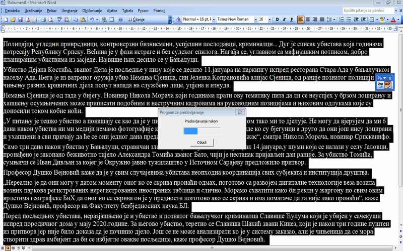The height and width of the screenshot is (251, 403).
Task: Expand the font size 16 dropdown
Action: click(x=271, y=20)
